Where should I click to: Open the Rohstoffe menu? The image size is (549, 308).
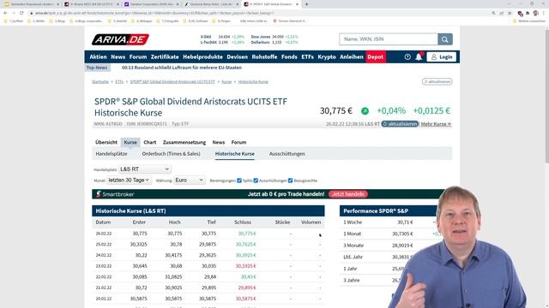tap(264, 56)
